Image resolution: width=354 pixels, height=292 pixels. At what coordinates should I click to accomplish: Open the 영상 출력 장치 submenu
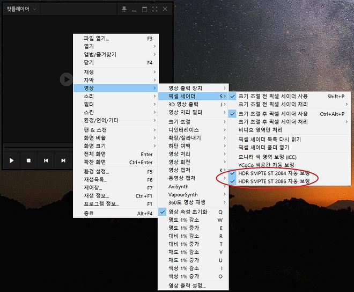point(193,88)
